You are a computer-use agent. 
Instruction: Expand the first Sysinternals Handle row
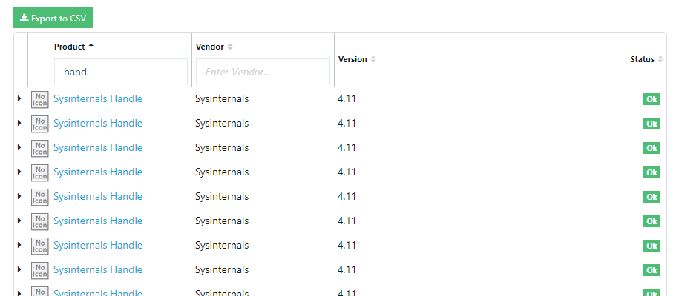pyautogui.click(x=19, y=98)
